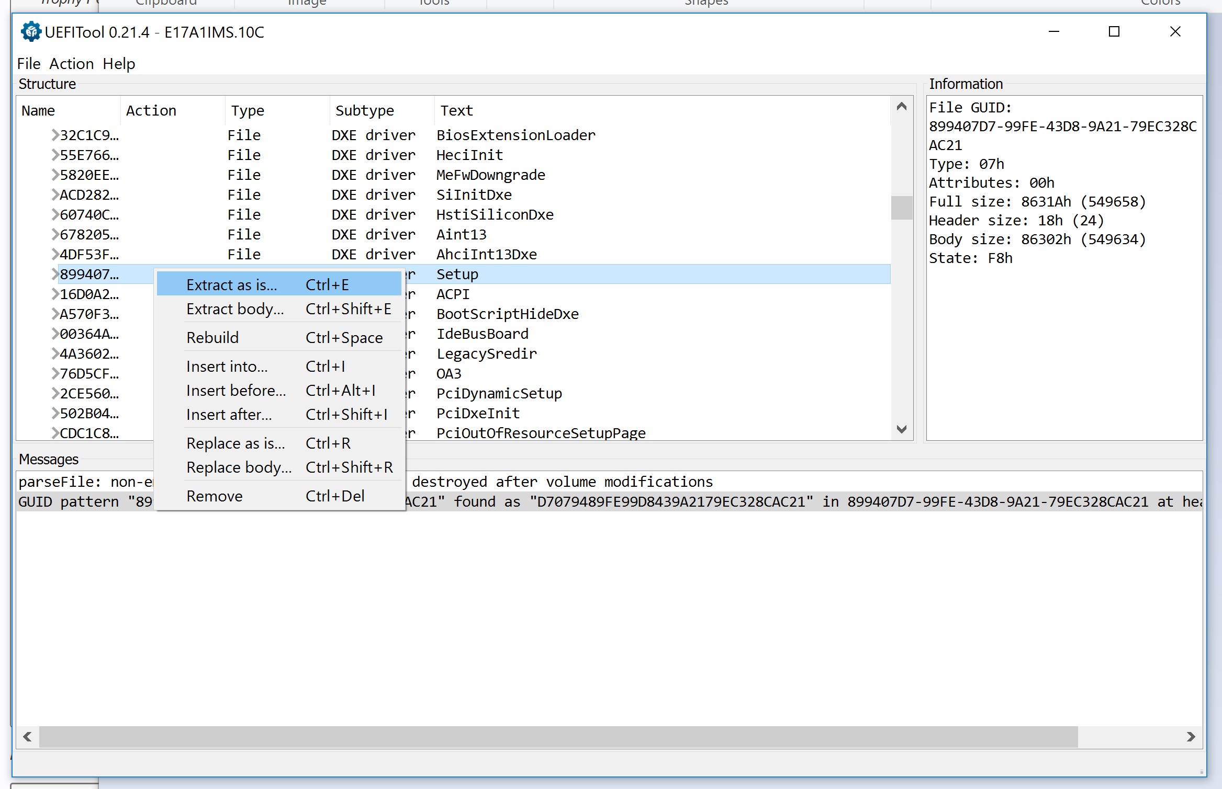The height and width of the screenshot is (789, 1222).
Task: Click the UEFITool app icon in title bar
Action: click(x=31, y=32)
